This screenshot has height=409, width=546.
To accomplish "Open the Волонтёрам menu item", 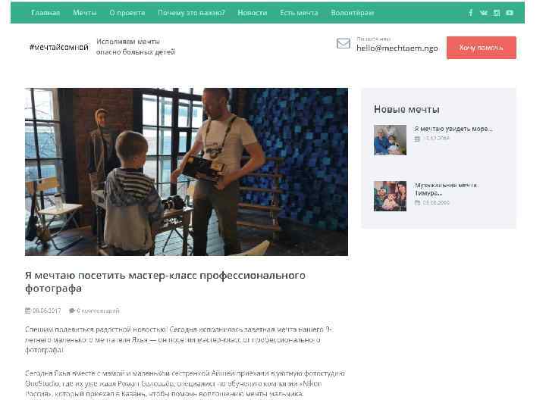I will (x=353, y=13).
